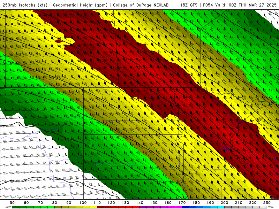The image size is (279, 209).
Task: Click the "100" label on the color scale
Action: tap(83, 203)
